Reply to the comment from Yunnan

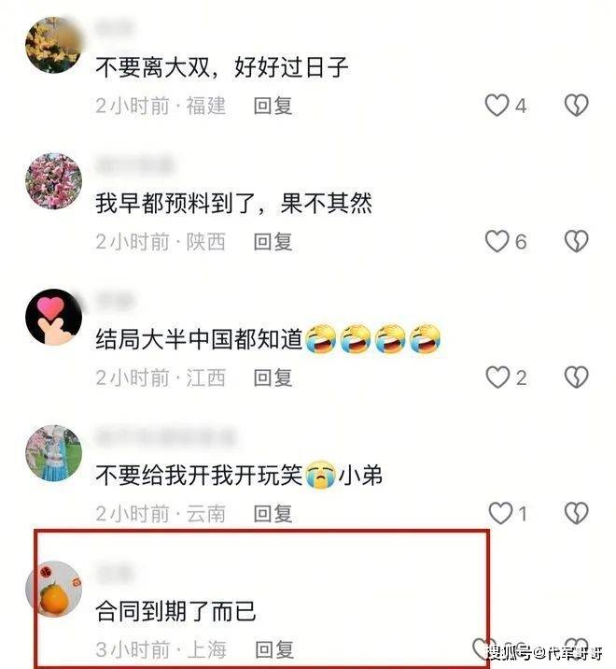273,513
